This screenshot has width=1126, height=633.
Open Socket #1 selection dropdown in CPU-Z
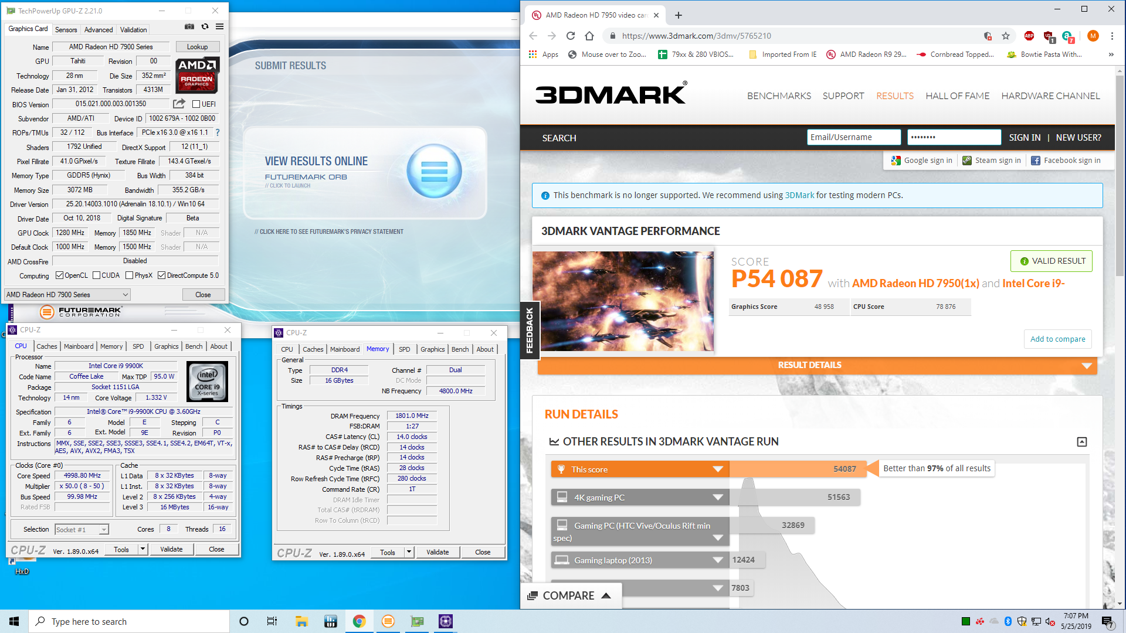82,529
